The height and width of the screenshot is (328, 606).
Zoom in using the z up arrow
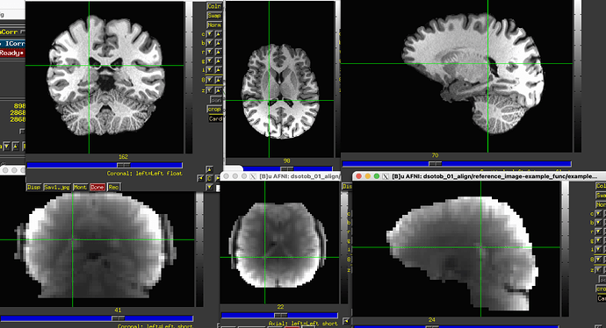click(x=219, y=90)
